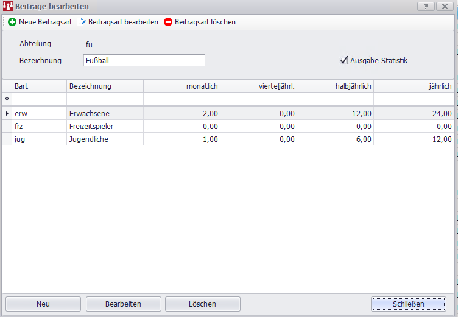Click the row indicator arrow for erw

[x=7, y=113]
